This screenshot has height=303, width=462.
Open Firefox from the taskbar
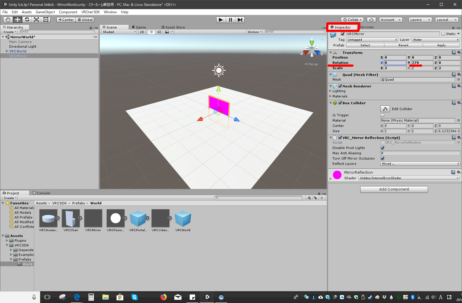[x=163, y=297]
